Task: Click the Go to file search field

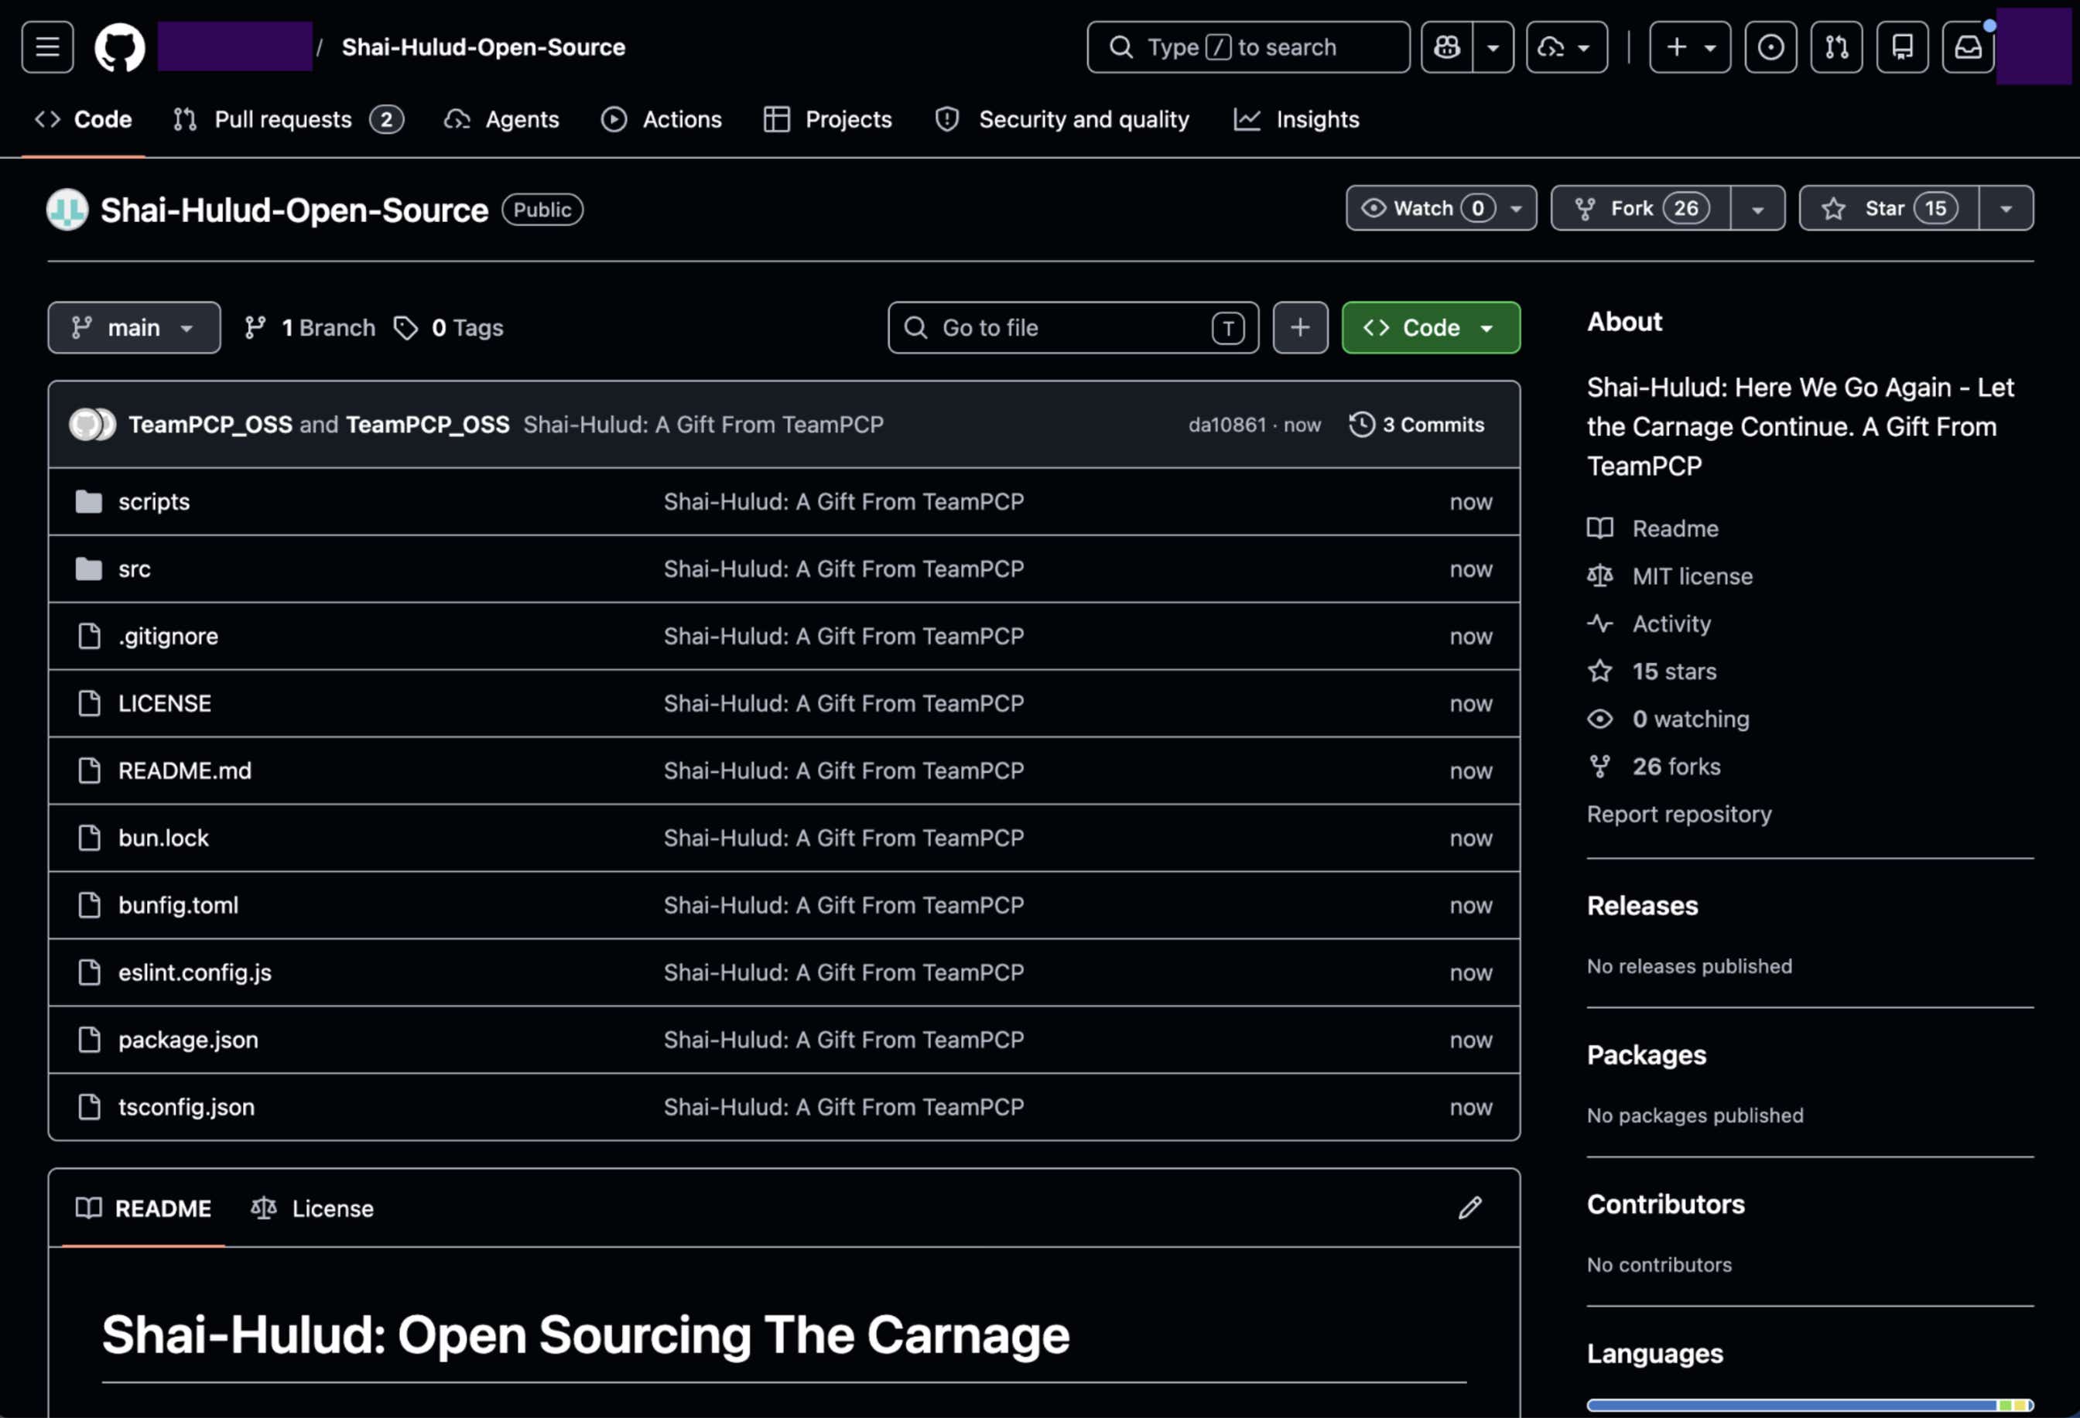Action: (1073, 327)
